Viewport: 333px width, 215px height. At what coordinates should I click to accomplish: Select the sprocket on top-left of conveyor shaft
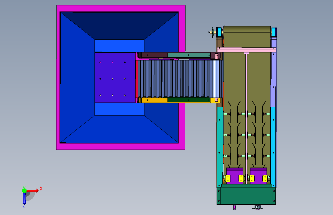(x=212, y=33)
